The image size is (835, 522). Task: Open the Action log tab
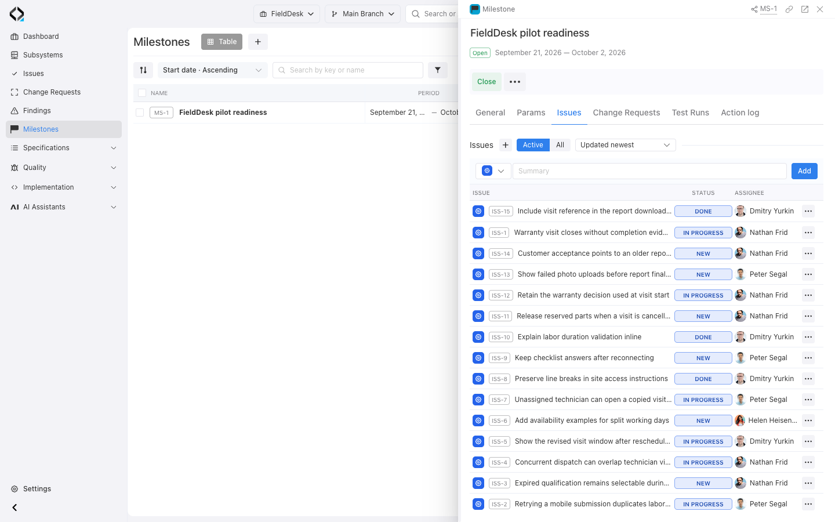pos(740,113)
